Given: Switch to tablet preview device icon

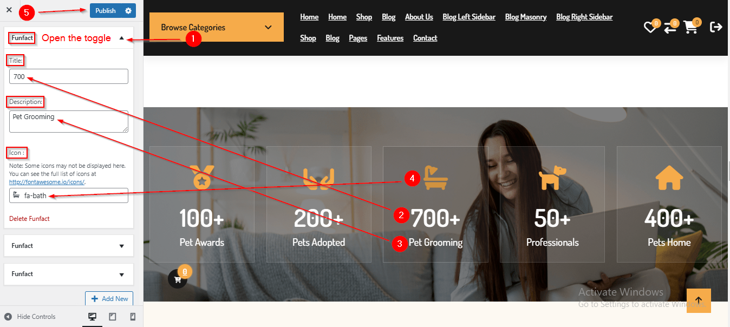Looking at the screenshot, I should 113,317.
